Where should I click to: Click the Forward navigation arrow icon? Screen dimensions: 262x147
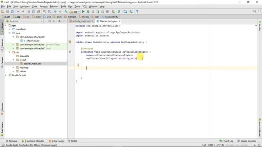pyautogui.click(x=60, y=11)
